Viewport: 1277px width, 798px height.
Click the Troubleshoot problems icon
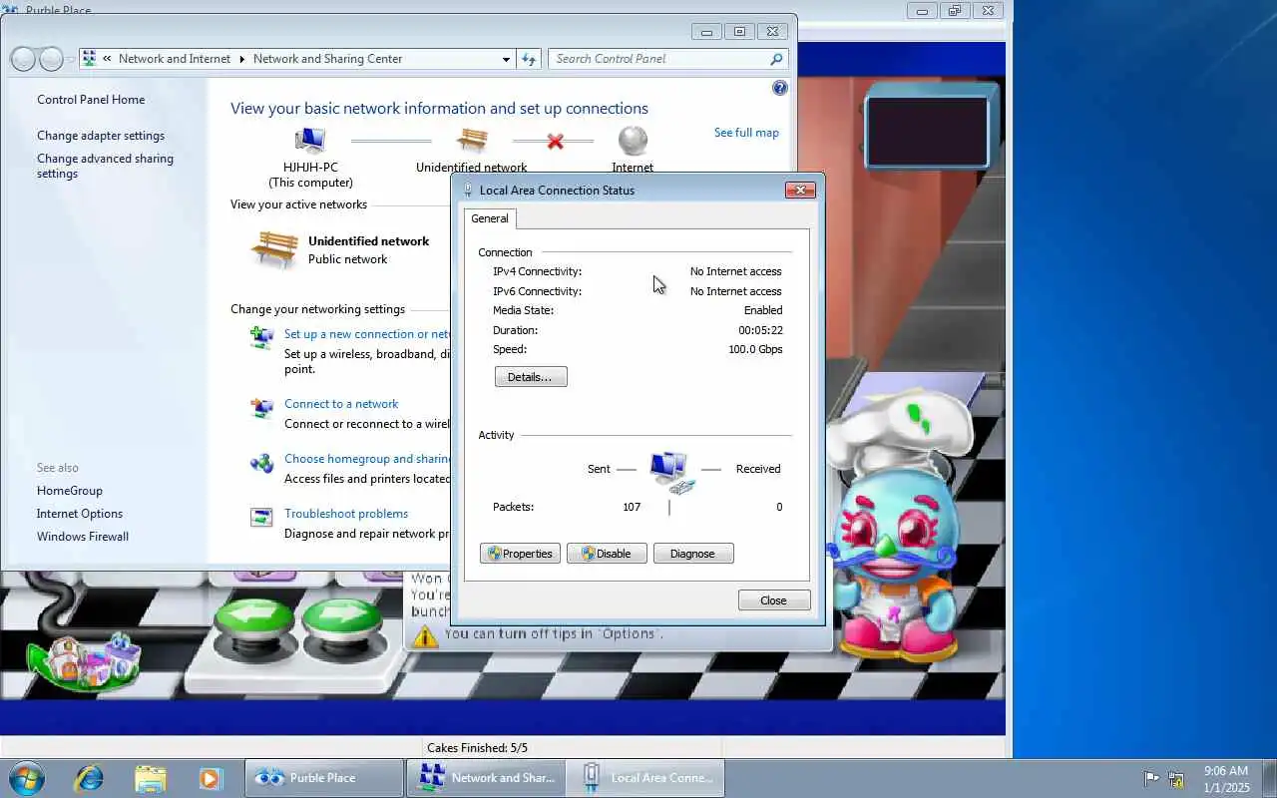(x=261, y=517)
